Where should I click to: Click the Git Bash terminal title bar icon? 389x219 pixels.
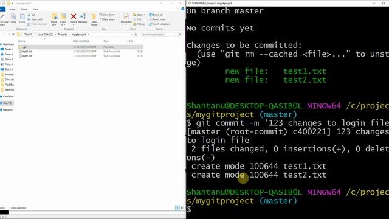click(x=189, y=3)
